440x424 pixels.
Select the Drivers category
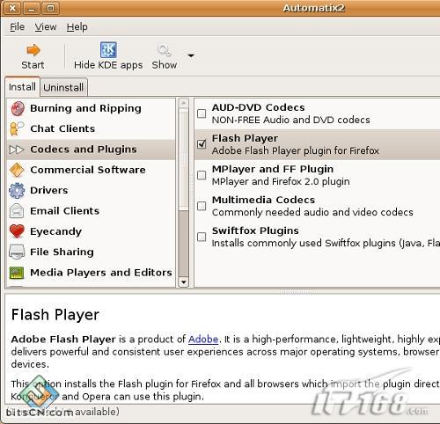91,190
